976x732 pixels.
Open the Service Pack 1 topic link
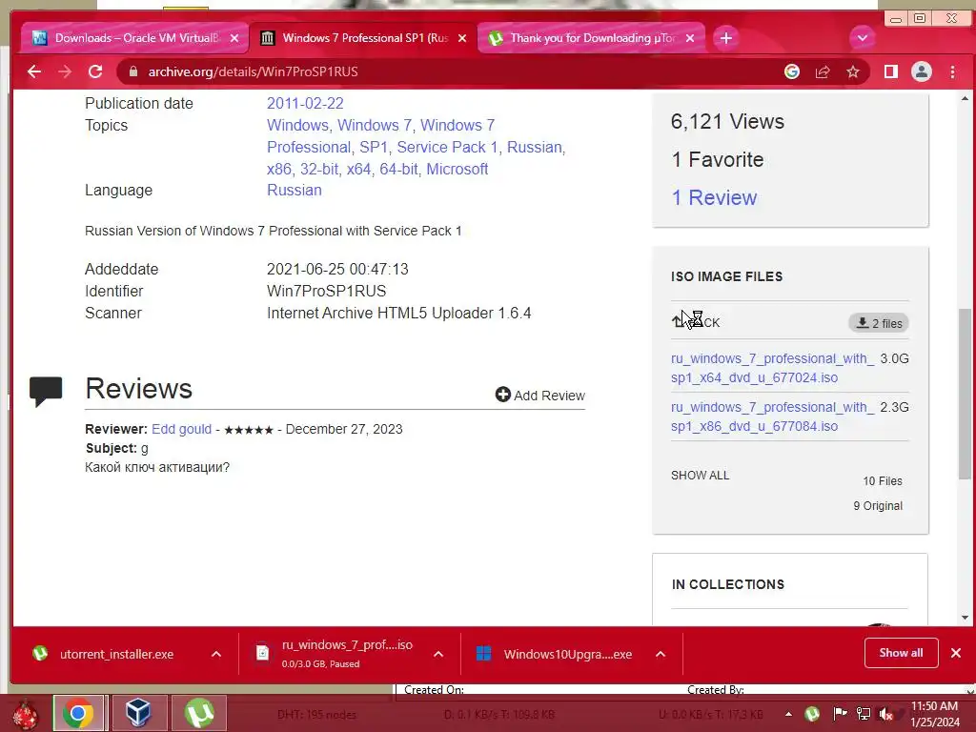pos(448,148)
